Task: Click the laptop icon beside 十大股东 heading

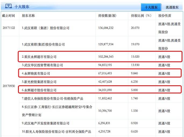Action: pos(8,6)
